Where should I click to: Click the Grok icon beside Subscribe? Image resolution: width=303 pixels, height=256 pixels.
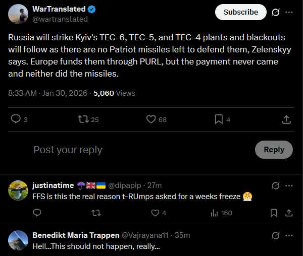275,12
